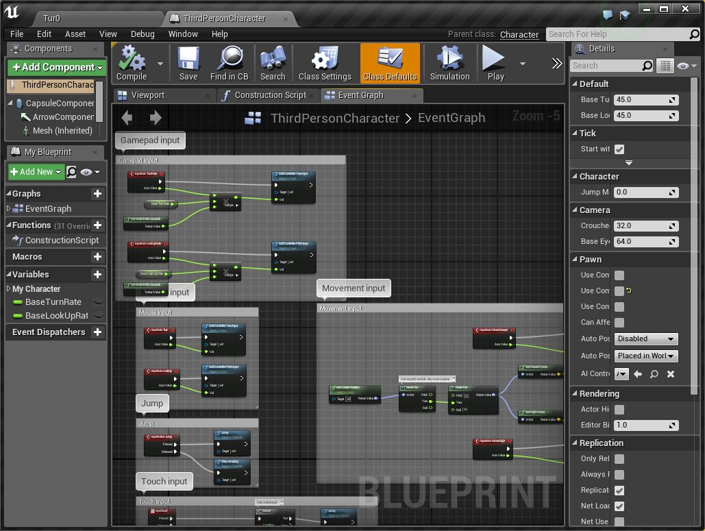The width and height of the screenshot is (705, 531).
Task: Open the Debug menu
Action: click(x=143, y=34)
